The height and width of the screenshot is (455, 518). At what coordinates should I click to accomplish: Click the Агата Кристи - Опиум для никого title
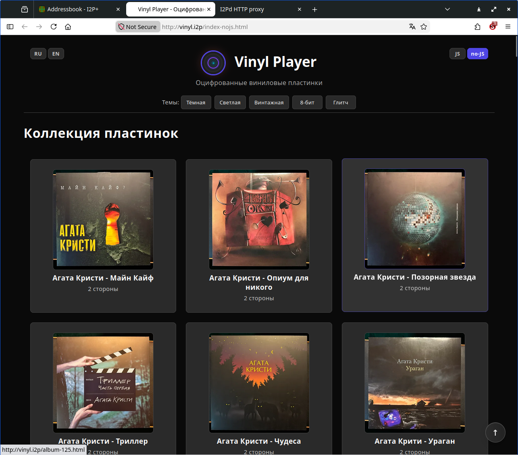coord(259,283)
